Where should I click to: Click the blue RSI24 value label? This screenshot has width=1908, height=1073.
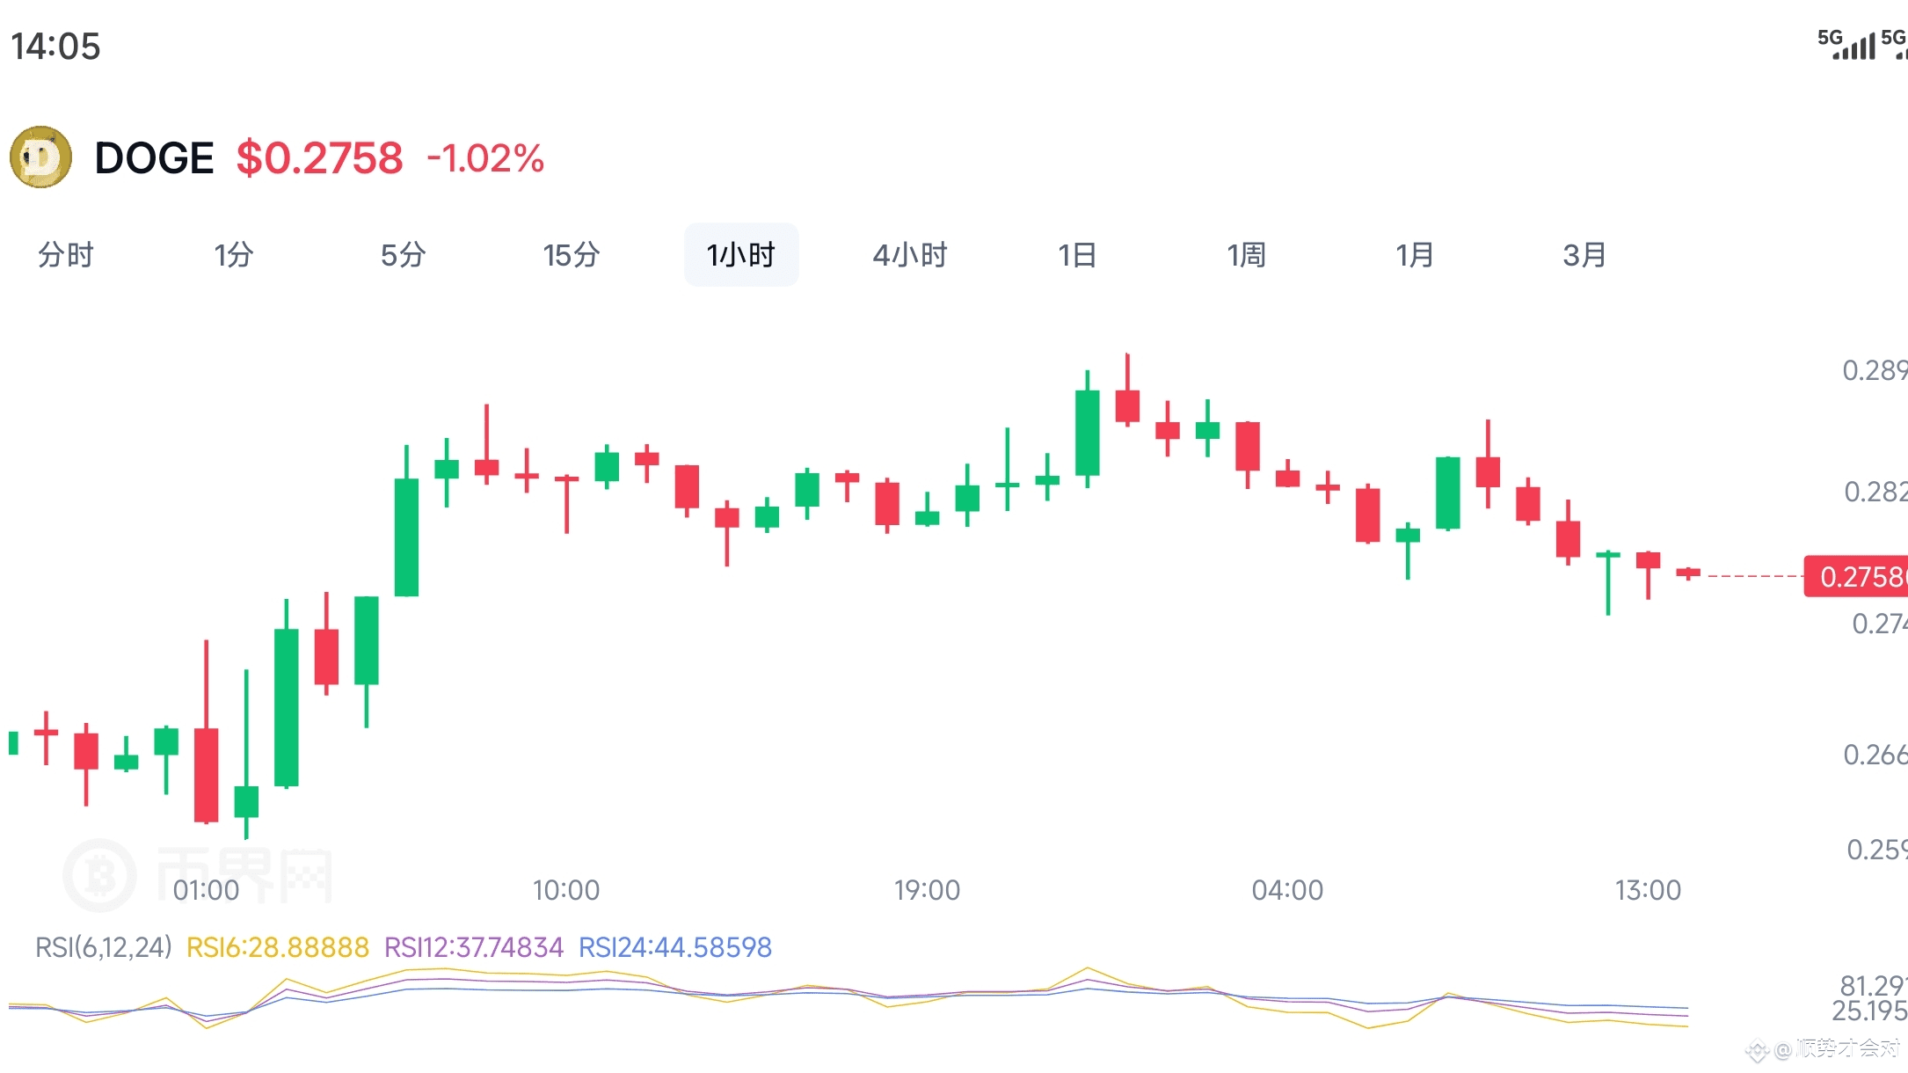674,947
